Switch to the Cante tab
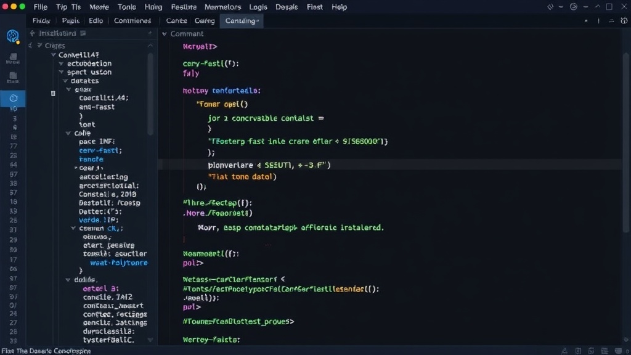Image resolution: width=631 pixels, height=355 pixels. (x=176, y=21)
